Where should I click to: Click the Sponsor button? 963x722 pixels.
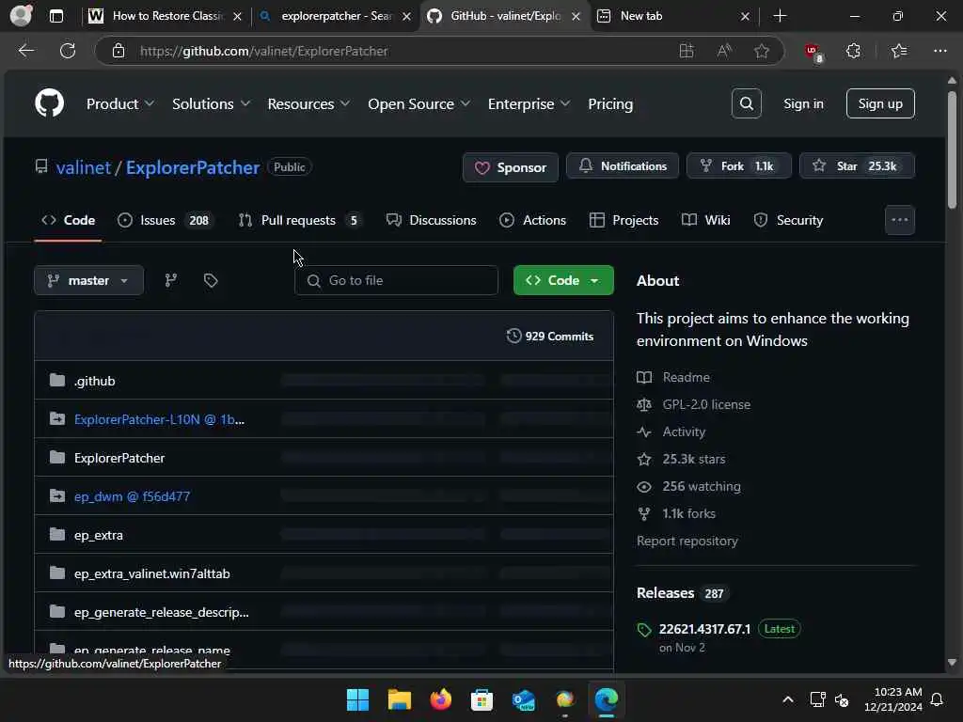tap(511, 167)
